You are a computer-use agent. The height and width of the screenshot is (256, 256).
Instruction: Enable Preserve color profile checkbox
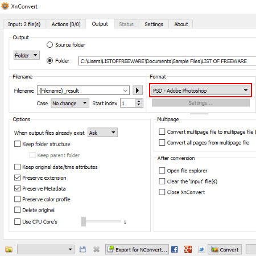[17, 199]
